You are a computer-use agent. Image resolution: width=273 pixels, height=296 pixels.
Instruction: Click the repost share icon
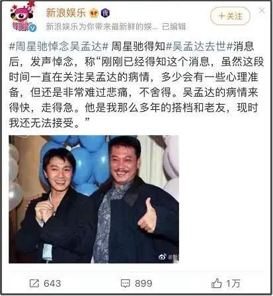click(x=34, y=283)
